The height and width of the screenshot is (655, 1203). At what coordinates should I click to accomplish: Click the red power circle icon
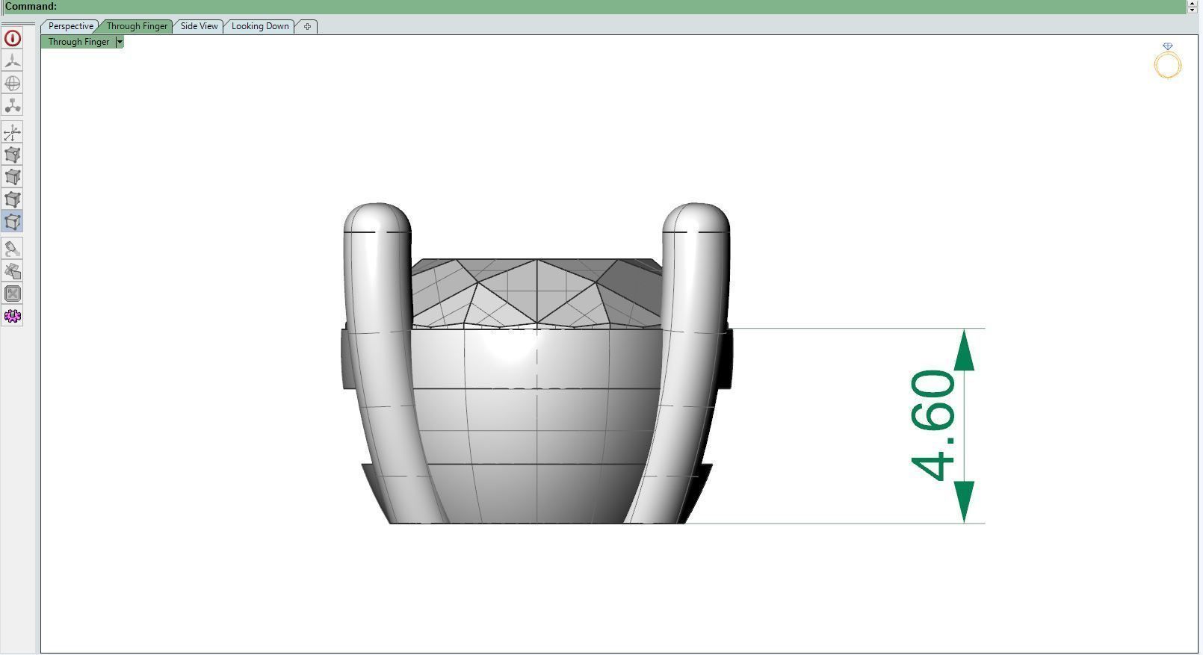point(13,38)
